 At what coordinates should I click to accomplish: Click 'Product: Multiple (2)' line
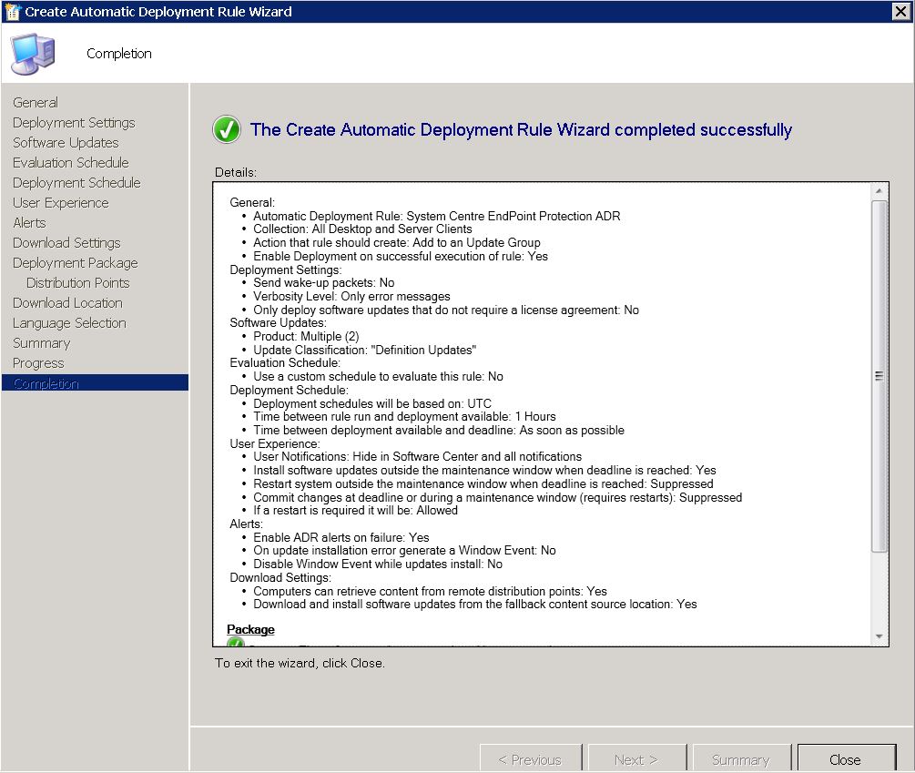[306, 336]
